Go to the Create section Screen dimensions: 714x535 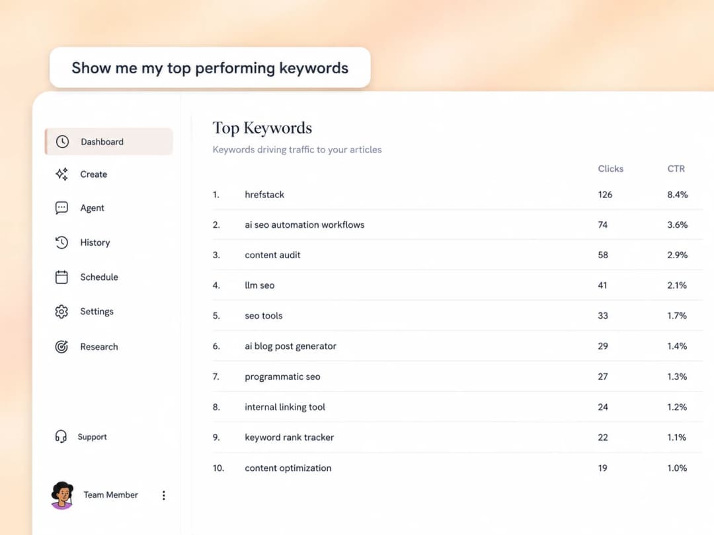pyautogui.click(x=94, y=174)
